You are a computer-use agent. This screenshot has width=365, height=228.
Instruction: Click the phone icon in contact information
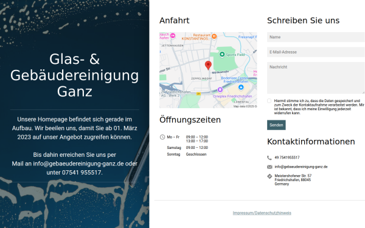click(269, 157)
